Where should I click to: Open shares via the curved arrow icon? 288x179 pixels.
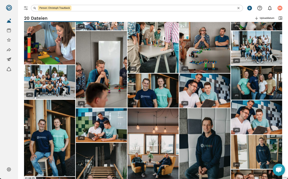(x=9, y=50)
